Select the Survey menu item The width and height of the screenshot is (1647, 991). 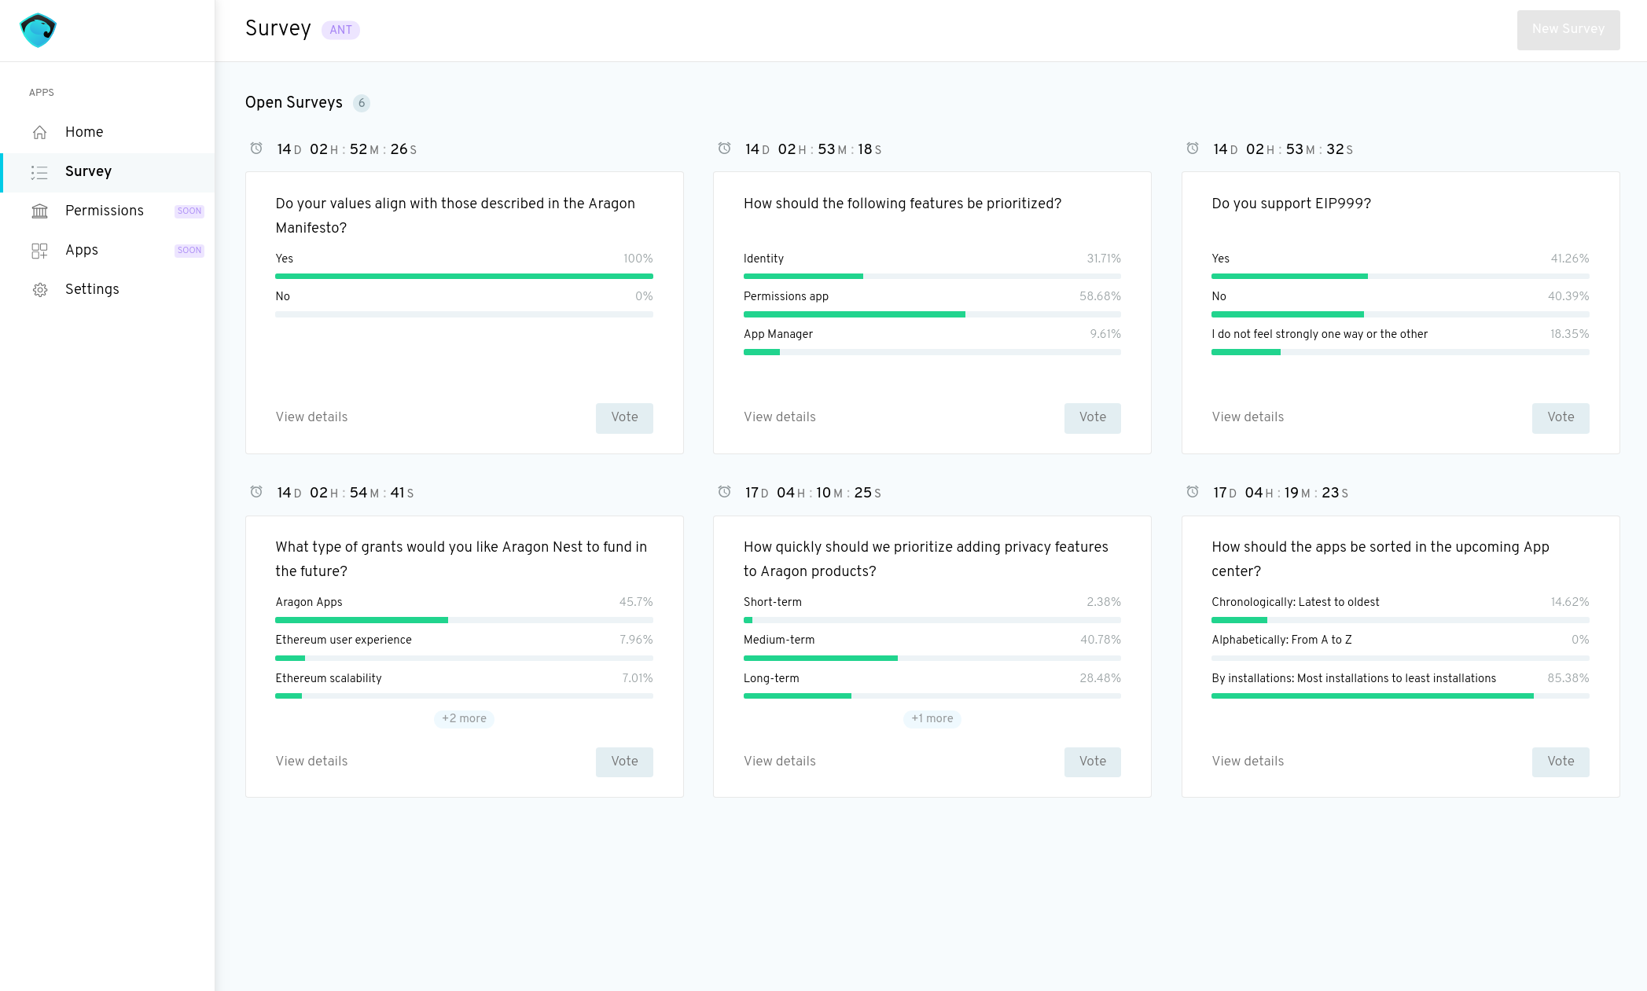point(108,172)
